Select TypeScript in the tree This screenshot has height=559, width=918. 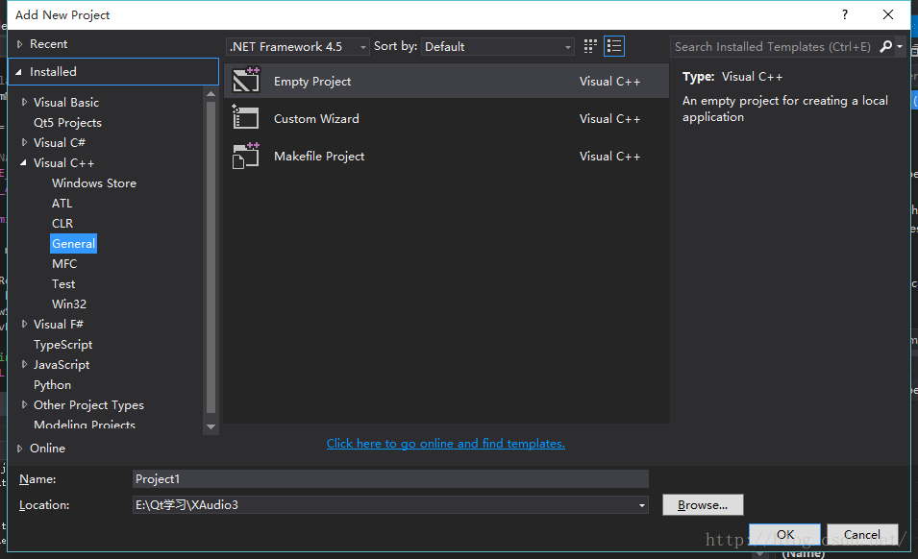tap(62, 345)
